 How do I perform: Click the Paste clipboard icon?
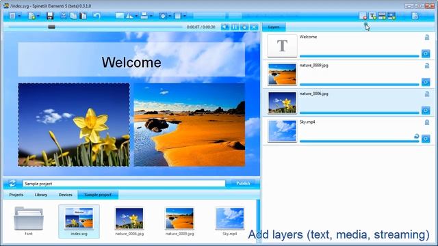(83, 16)
